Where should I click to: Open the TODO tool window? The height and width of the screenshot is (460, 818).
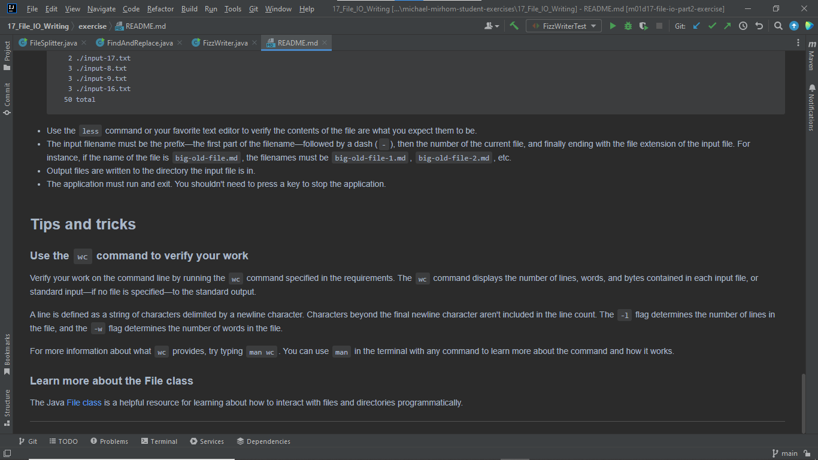click(63, 441)
